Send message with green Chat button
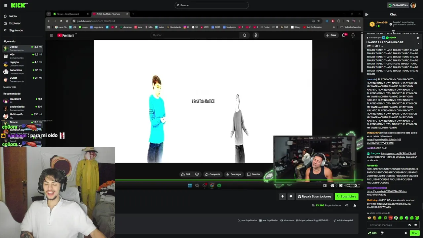Image resolution: width=423 pixels, height=238 pixels. (x=414, y=233)
